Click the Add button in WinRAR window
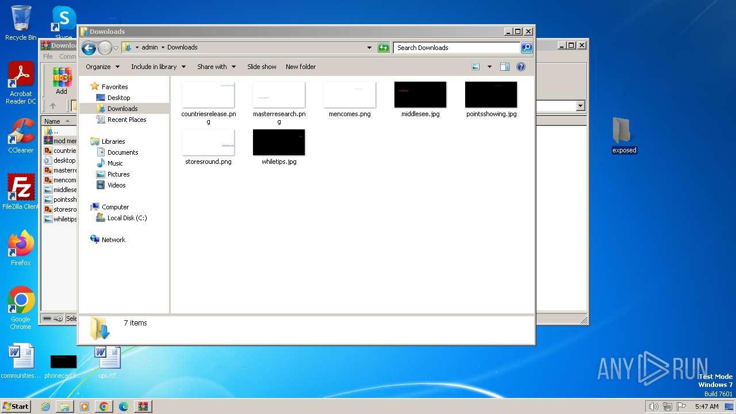 62,80
